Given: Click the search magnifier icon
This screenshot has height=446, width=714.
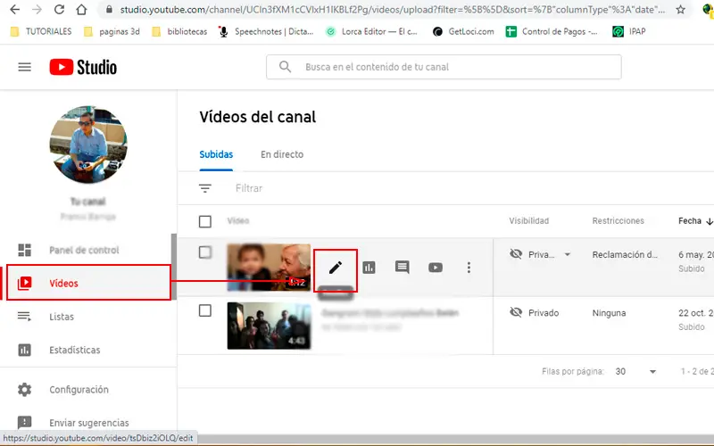Looking at the screenshot, I should point(285,67).
